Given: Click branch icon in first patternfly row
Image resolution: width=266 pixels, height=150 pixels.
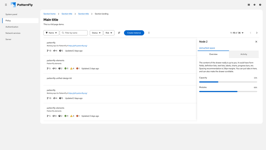Looking at the screenshot, I should 48,51.
